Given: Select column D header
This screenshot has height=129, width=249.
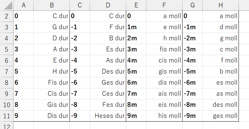Looking at the screenshot, I should 108,5.
